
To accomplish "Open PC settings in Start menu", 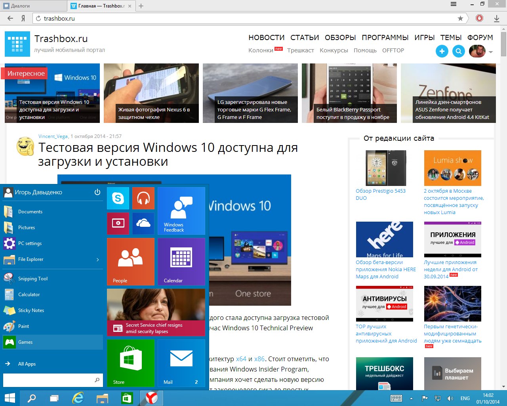I will click(x=52, y=243).
